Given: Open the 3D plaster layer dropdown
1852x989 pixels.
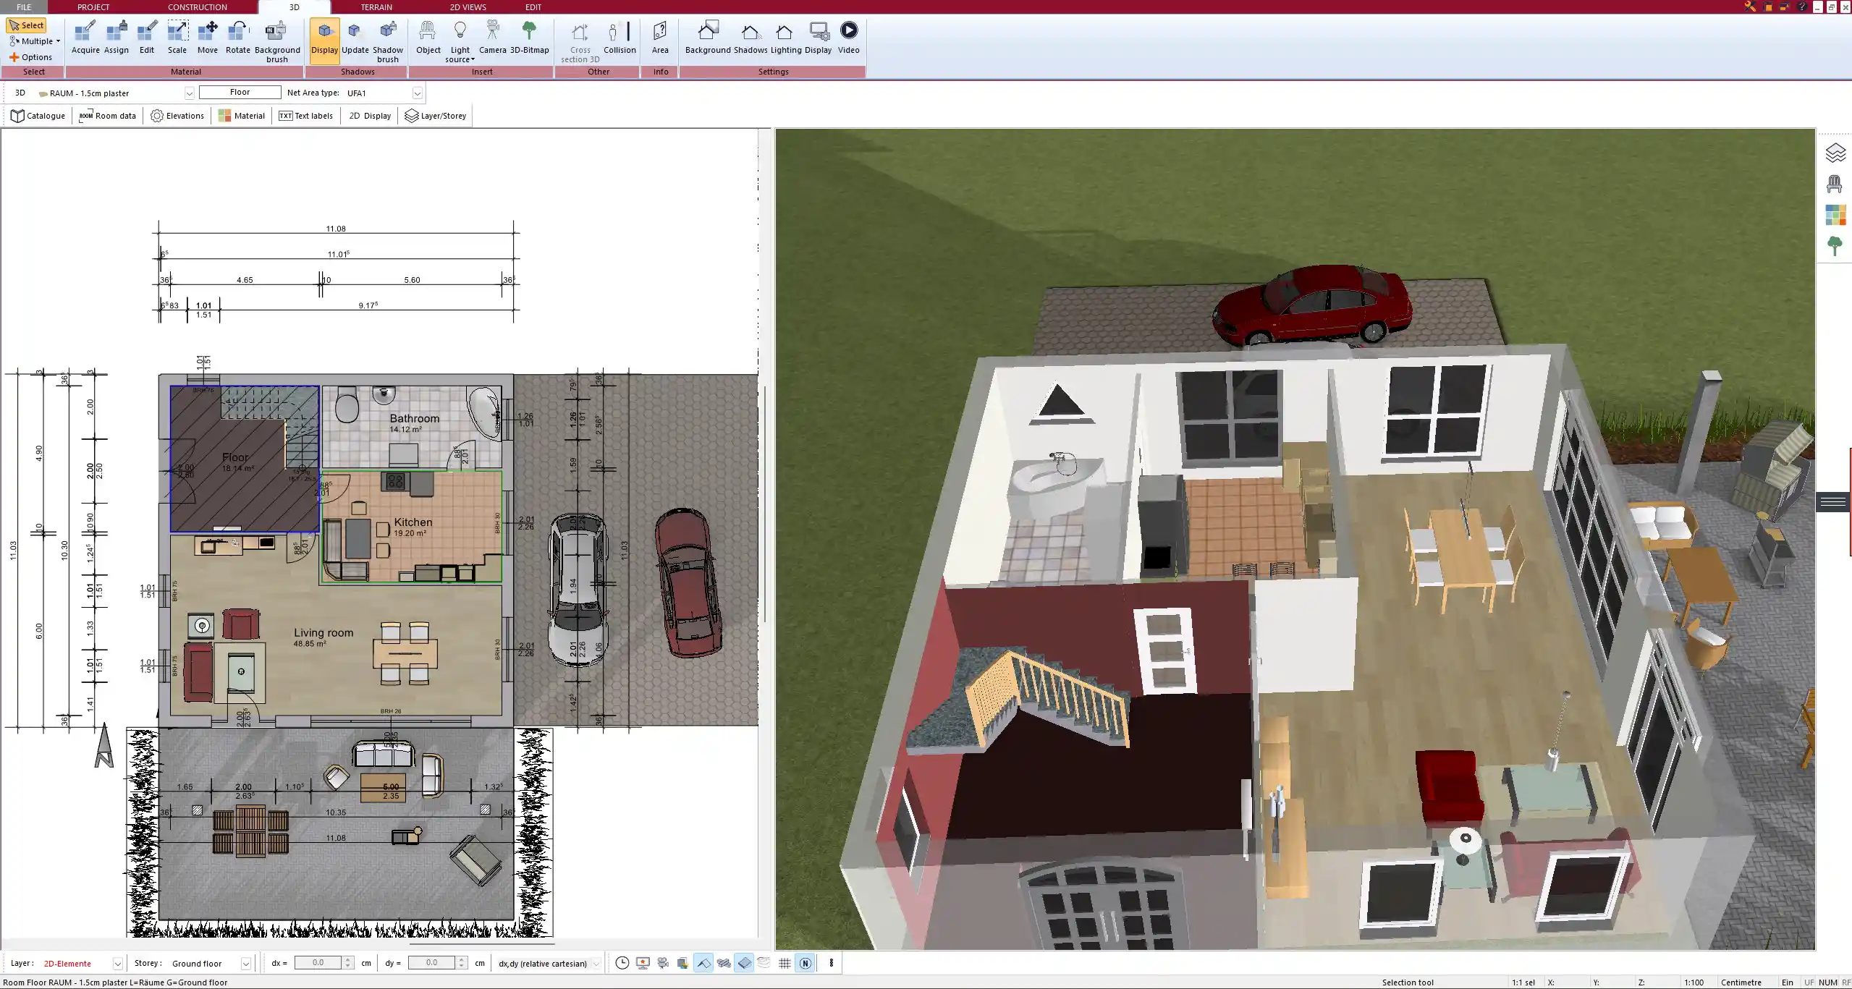Looking at the screenshot, I should tap(190, 93).
